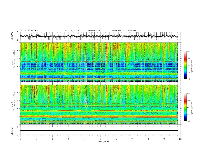203x156 pixels.
Task: Click the time axis tick label '0'
Action: 20,139
